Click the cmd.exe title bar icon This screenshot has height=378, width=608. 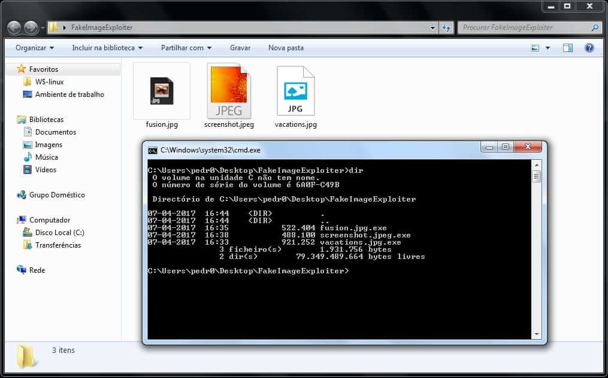pos(153,150)
